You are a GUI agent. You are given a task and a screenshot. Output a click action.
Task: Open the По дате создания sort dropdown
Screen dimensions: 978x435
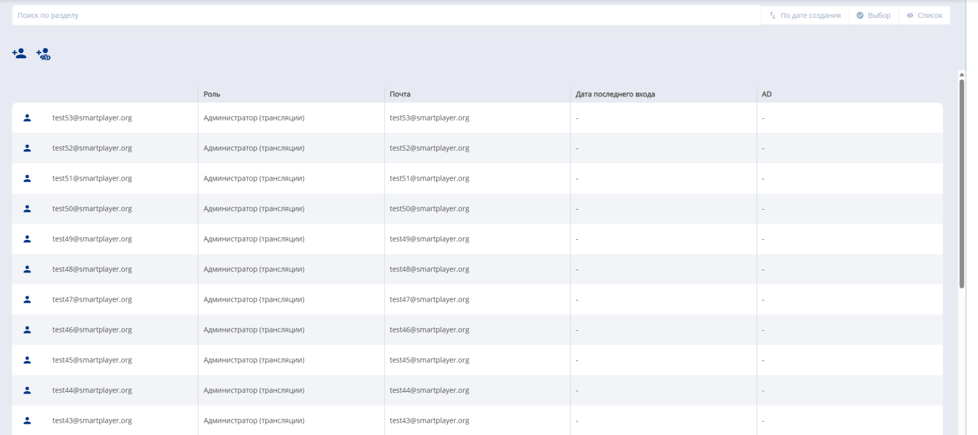click(805, 16)
